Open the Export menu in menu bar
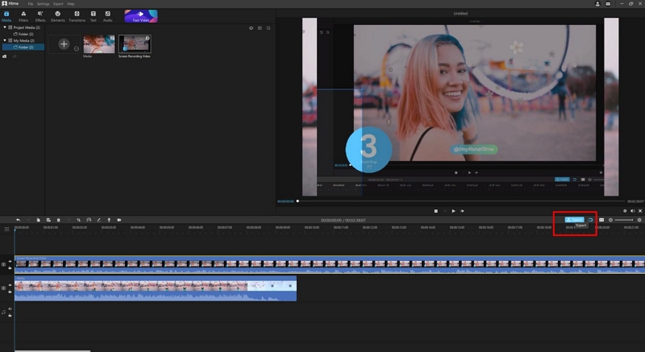The image size is (645, 352). click(x=58, y=4)
